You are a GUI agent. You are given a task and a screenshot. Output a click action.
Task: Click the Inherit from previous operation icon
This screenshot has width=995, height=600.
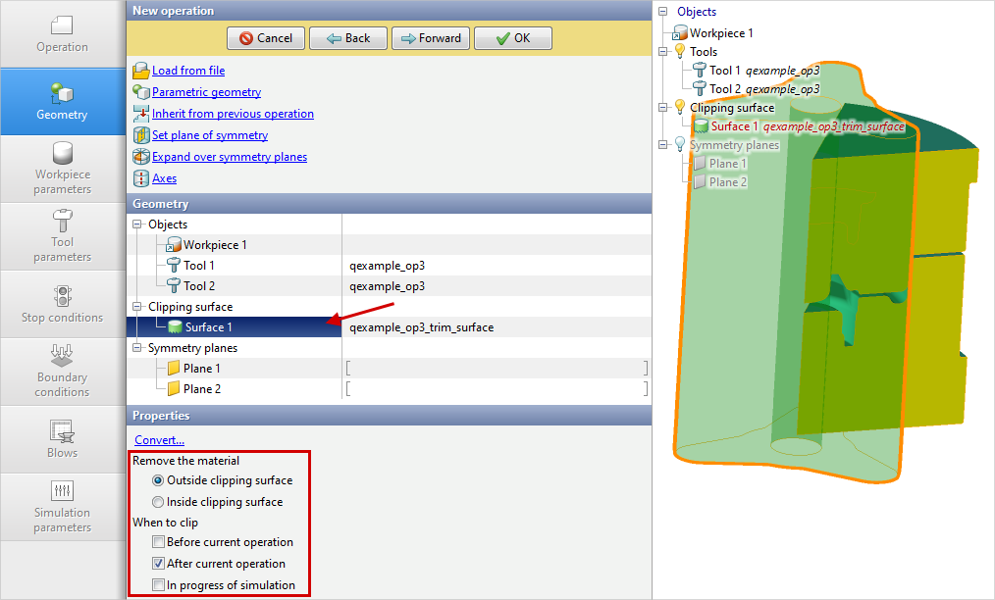click(140, 114)
